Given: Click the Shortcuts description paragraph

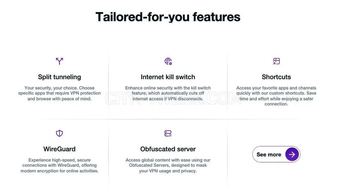Looking at the screenshot, I should click(x=276, y=96).
